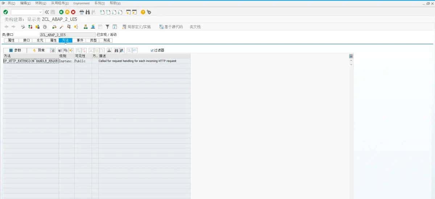Click the create shortcut icon

pos(134,12)
